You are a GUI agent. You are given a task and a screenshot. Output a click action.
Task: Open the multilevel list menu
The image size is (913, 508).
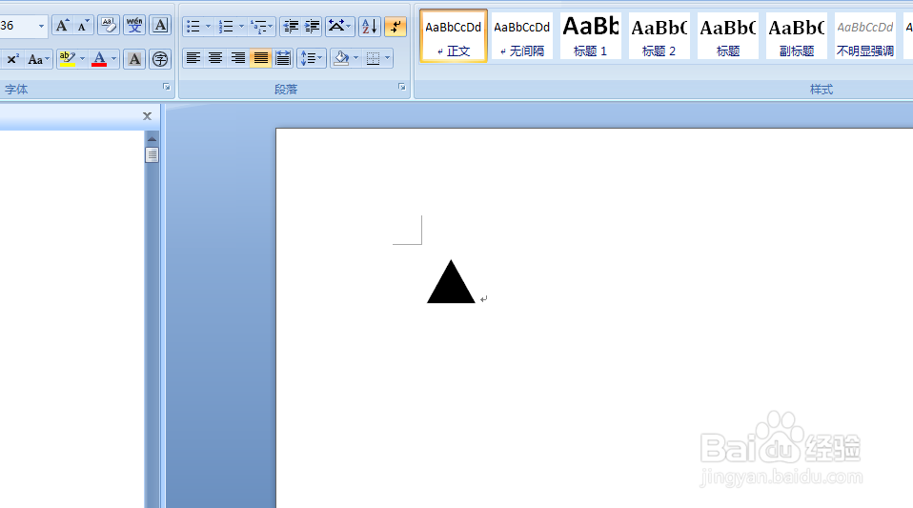tap(261, 27)
